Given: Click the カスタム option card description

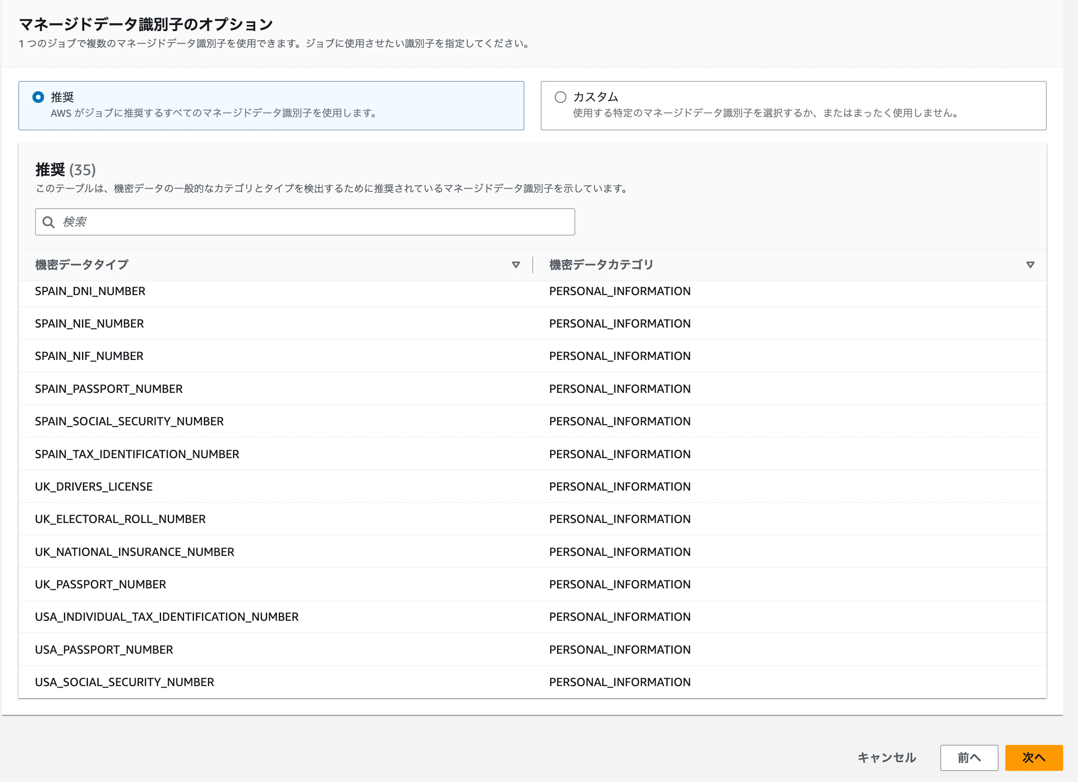Looking at the screenshot, I should click(765, 113).
